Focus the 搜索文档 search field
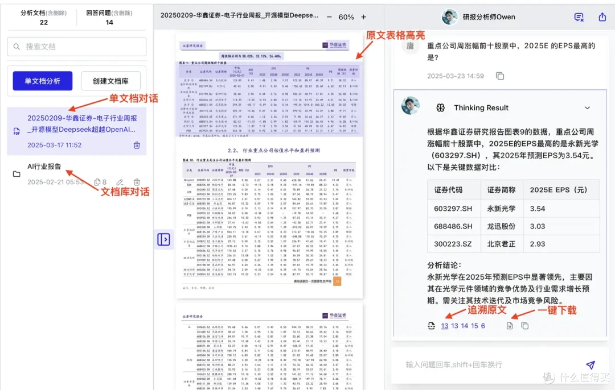 (76, 47)
